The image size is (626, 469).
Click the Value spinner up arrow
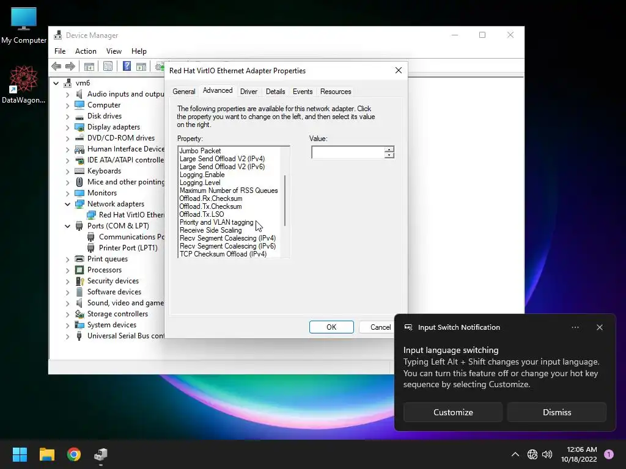[x=389, y=149]
